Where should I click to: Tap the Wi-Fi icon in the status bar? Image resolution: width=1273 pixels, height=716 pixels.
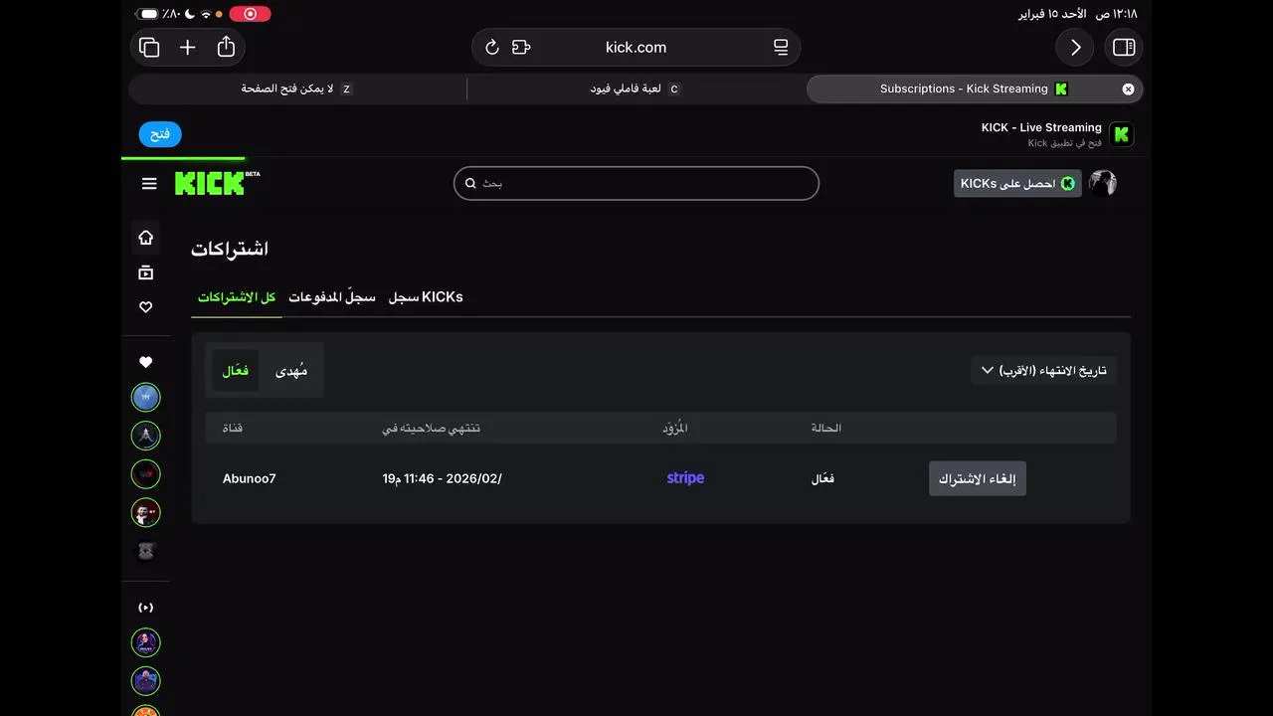[206, 14]
